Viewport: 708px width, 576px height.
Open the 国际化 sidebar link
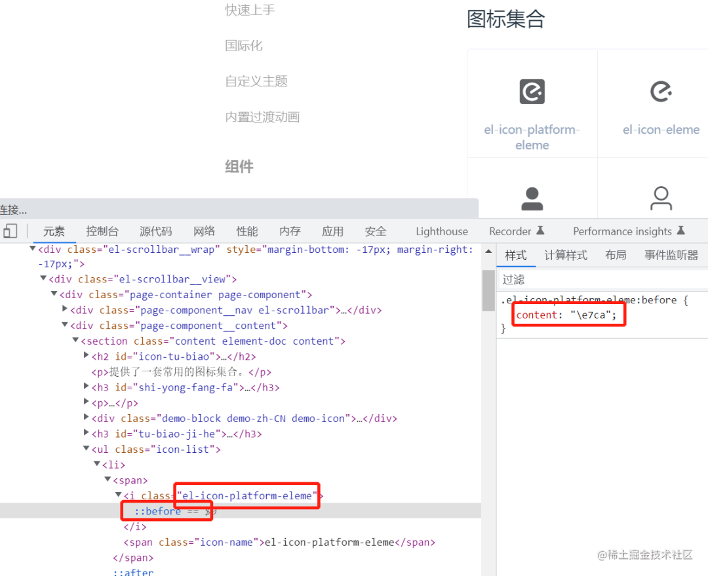244,46
